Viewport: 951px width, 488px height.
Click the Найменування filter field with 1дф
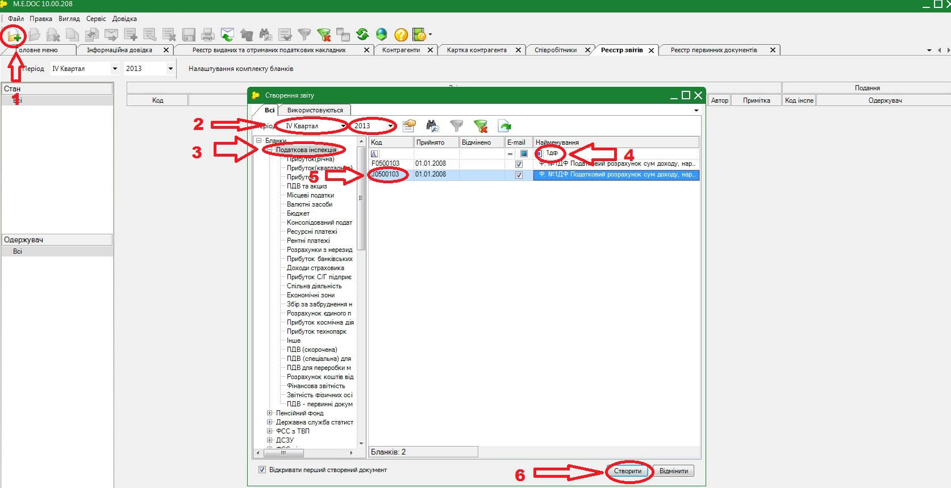pyautogui.click(x=616, y=154)
